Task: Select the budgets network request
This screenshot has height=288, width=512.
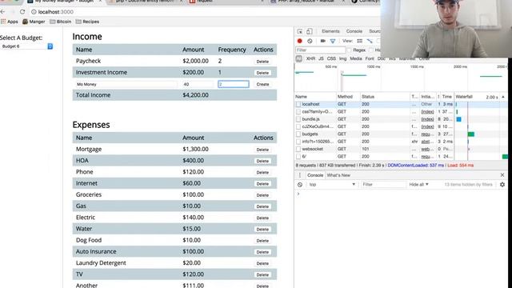Action: pos(310,134)
